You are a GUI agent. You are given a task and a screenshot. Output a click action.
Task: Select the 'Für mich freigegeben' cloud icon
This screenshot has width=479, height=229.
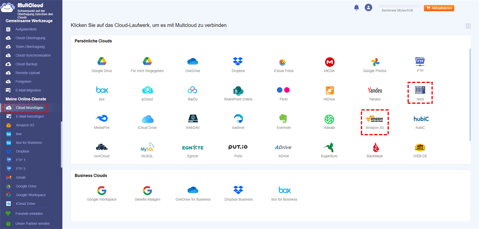[x=147, y=61]
